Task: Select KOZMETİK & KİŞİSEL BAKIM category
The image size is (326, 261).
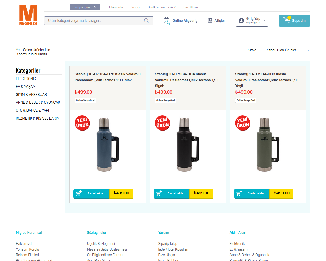Action: point(37,118)
